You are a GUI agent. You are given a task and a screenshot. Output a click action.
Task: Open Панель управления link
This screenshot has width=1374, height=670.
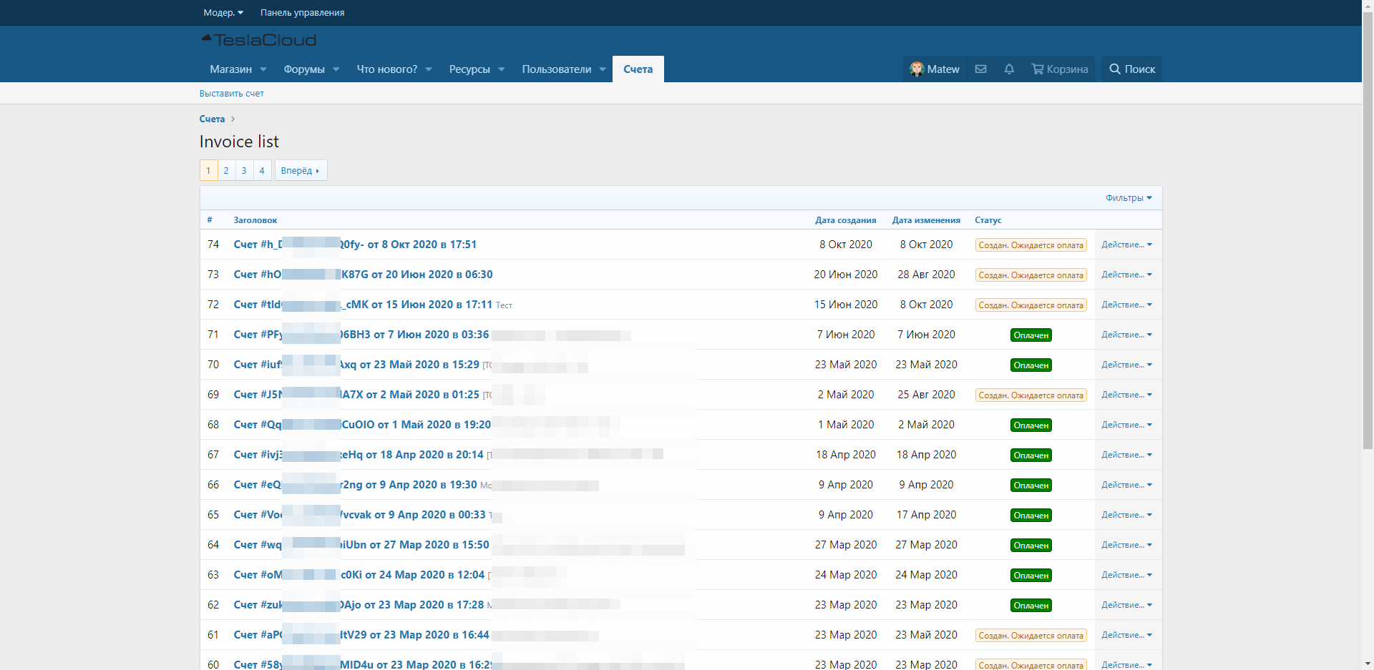coord(302,13)
